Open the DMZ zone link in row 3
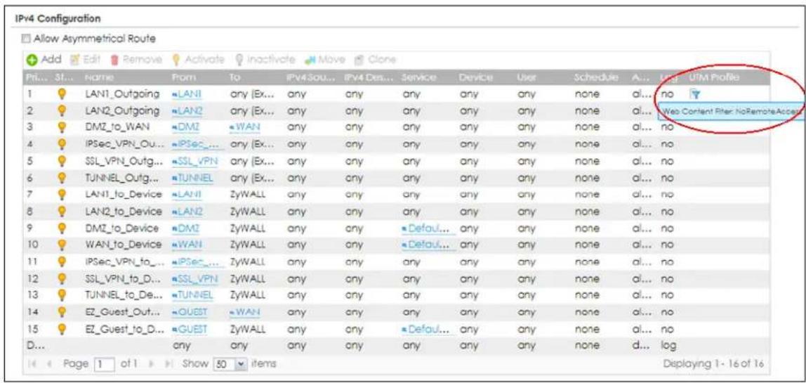Image resolution: width=806 pixels, height=383 pixels. coord(187,127)
